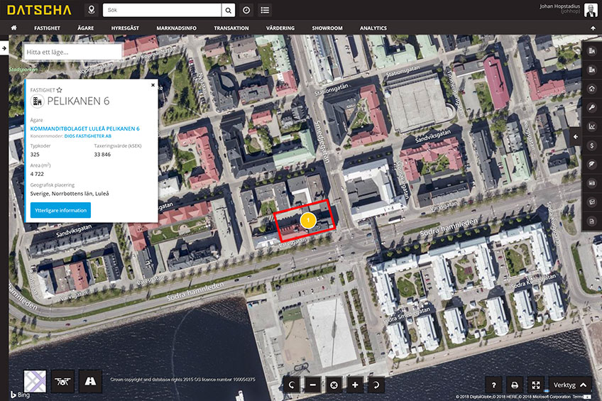The image size is (602, 401).
Task: Expand the Verktyg tools menu
Action: tap(571, 384)
